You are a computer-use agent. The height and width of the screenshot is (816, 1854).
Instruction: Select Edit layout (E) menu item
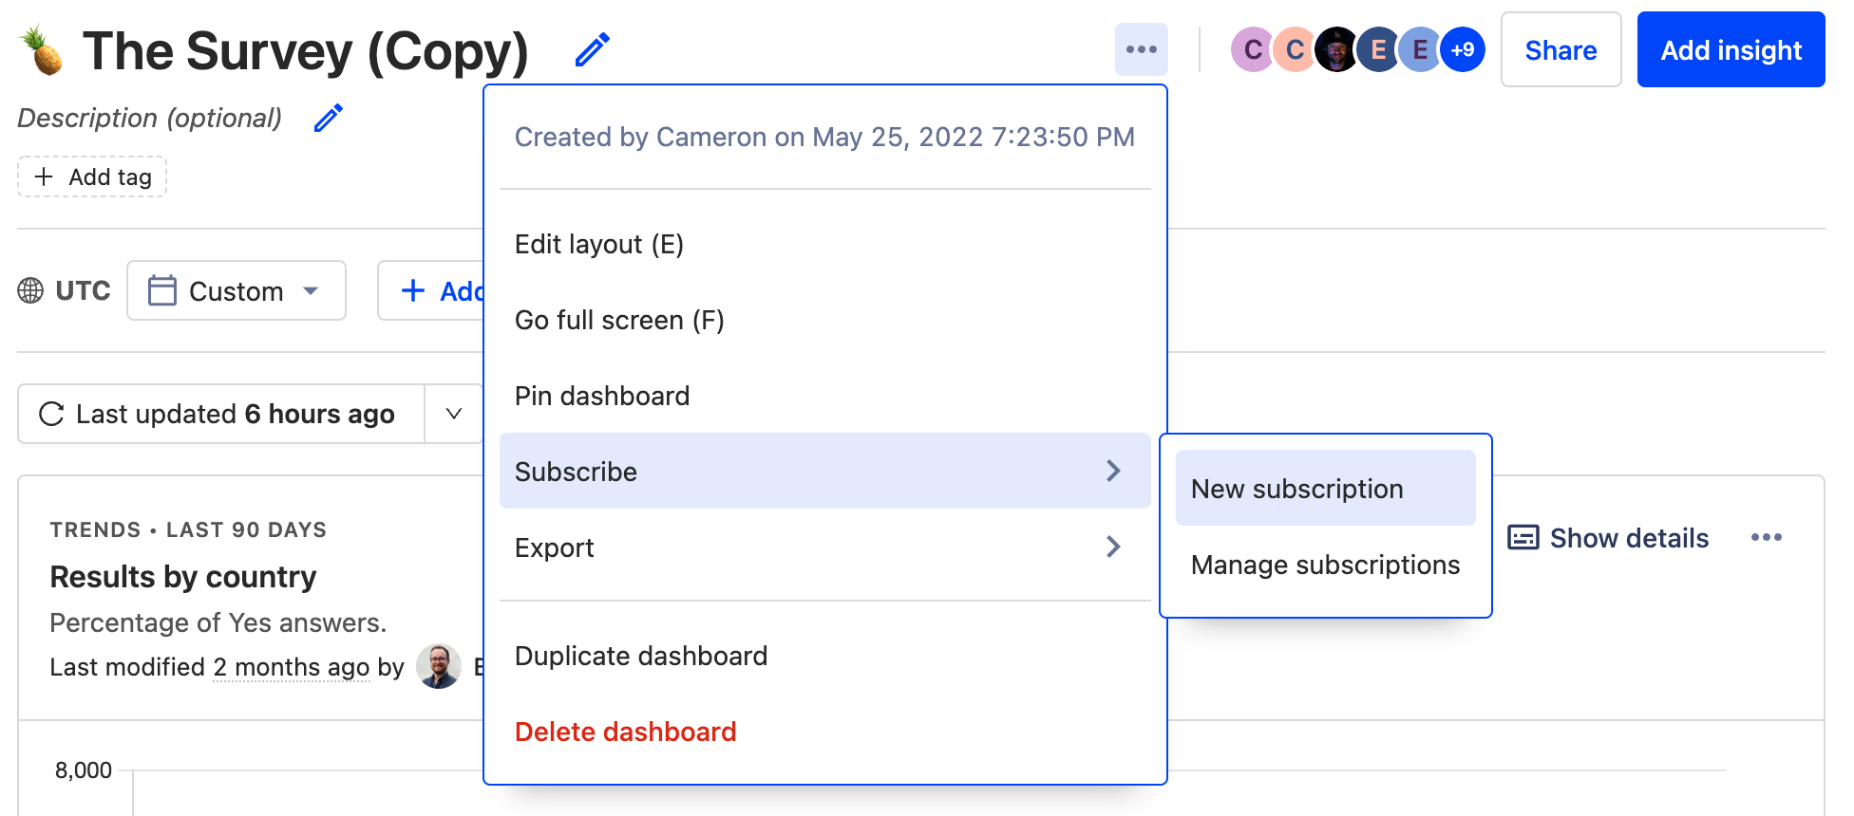[x=599, y=244]
